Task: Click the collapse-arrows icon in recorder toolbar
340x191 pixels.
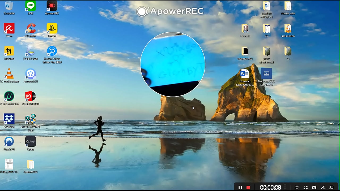Action: [306, 188]
